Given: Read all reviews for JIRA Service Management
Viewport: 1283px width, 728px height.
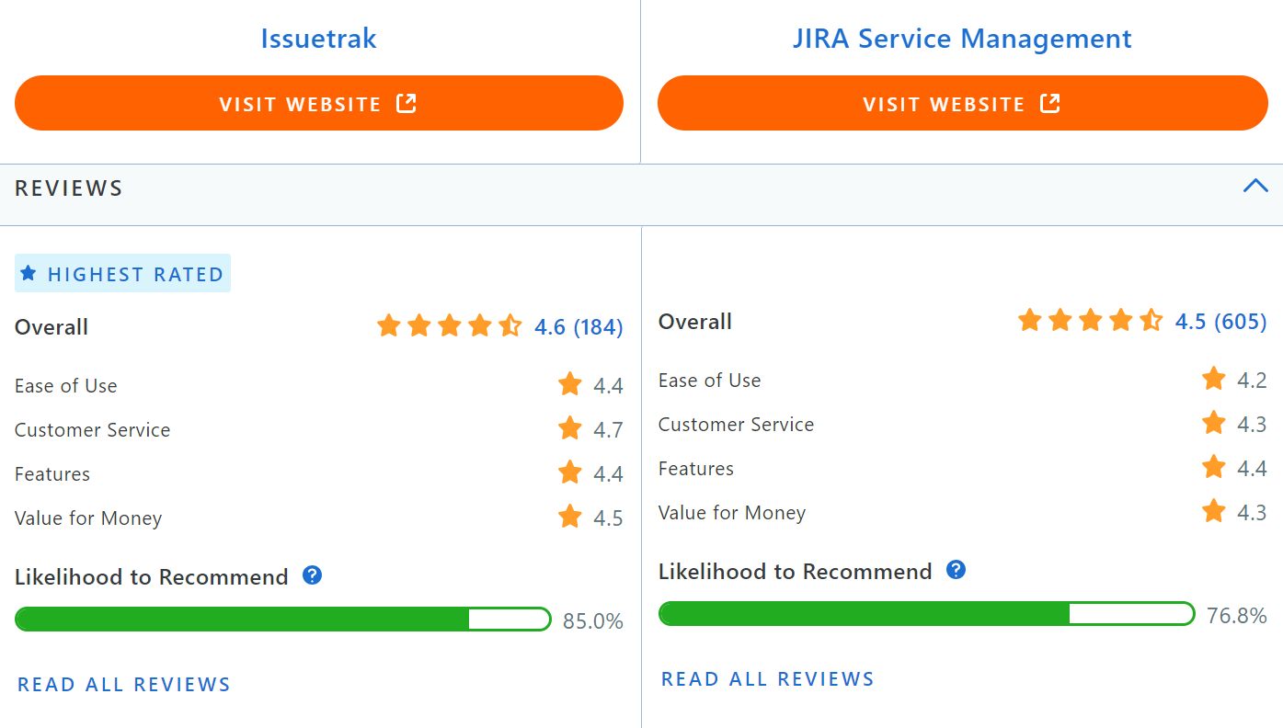Looking at the screenshot, I should (x=768, y=679).
